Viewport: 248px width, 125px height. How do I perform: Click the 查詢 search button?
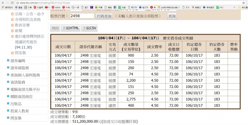[x=172, y=16]
